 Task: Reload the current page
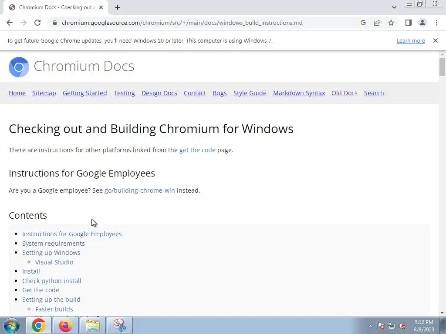pyautogui.click(x=37, y=23)
